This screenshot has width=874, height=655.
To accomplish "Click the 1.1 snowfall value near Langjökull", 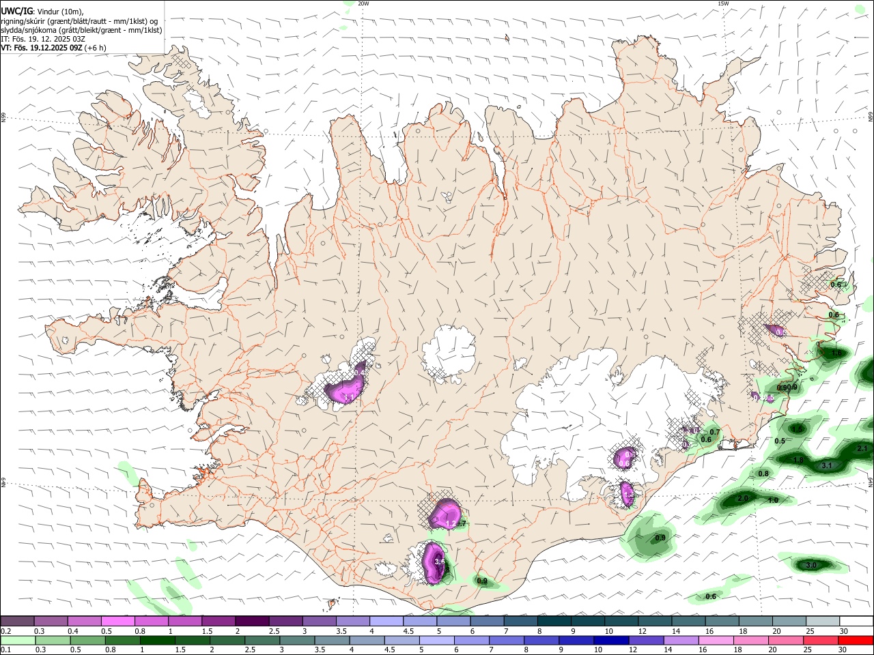I will 349,397.
